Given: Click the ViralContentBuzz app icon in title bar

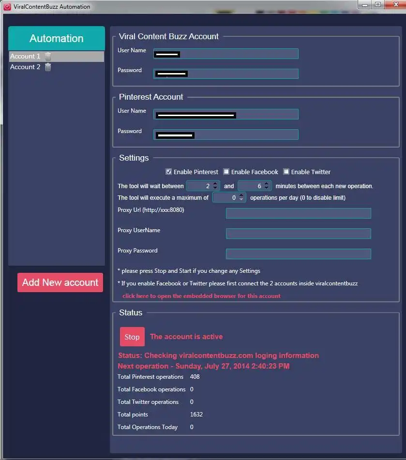Looking at the screenshot, I should pyautogui.click(x=7, y=7).
